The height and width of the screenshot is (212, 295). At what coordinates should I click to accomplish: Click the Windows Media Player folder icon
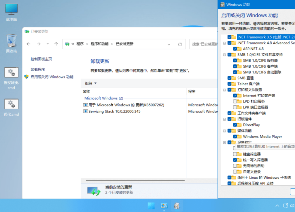(239, 137)
